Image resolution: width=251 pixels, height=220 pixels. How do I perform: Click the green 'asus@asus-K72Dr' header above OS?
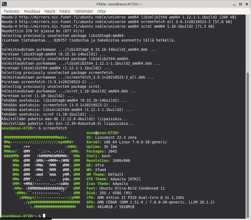pyautogui.click(x=103, y=133)
